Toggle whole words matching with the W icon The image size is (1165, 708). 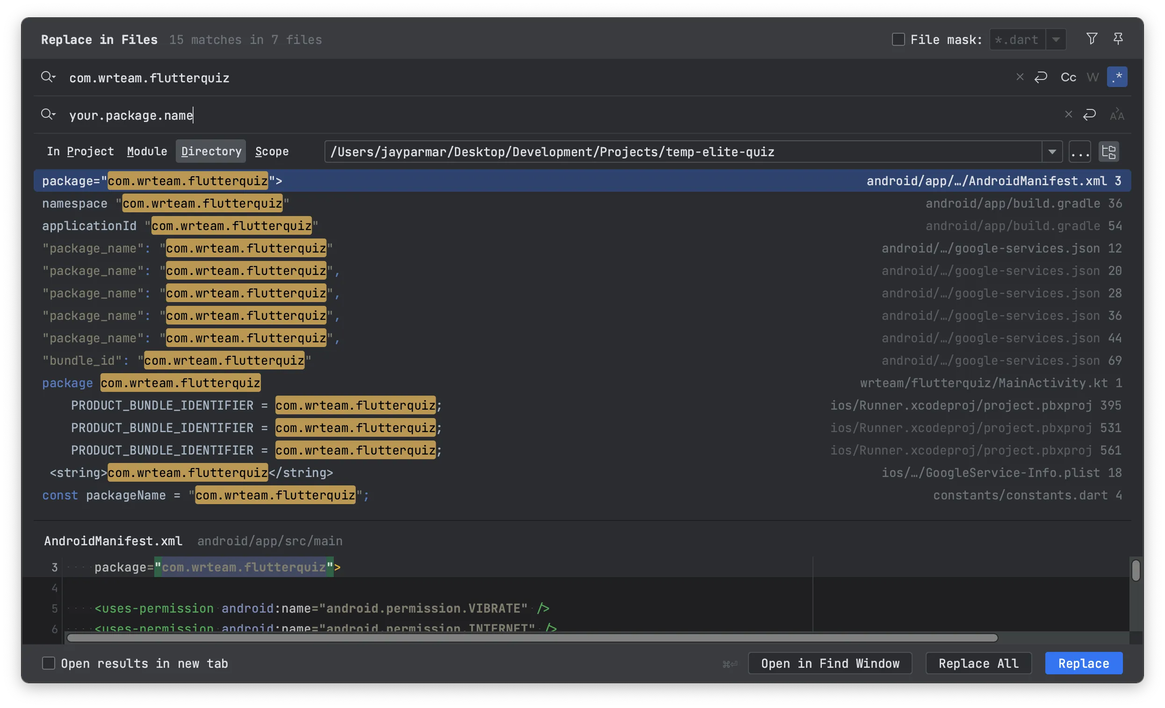[x=1093, y=77]
